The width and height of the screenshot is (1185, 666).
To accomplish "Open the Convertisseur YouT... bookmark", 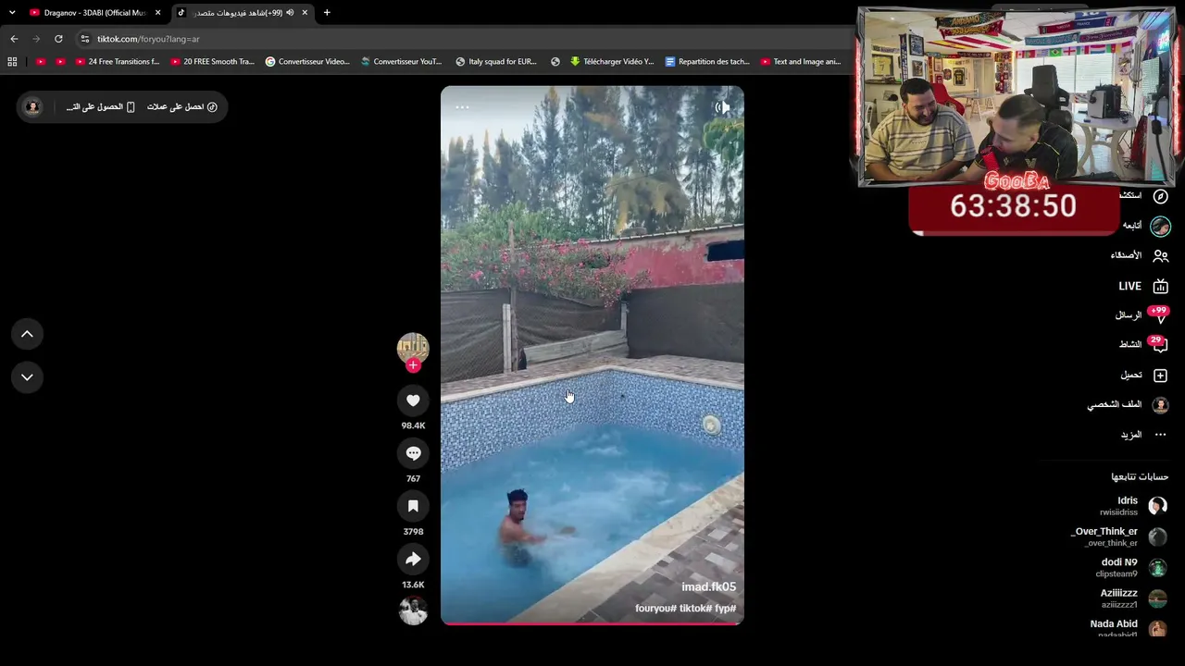I will point(402,62).
